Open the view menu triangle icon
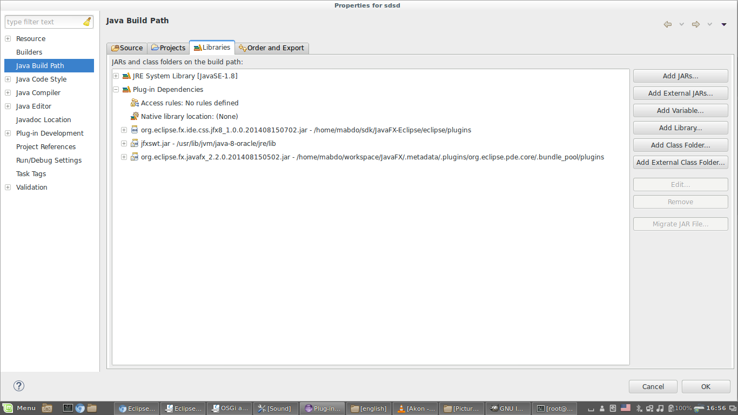This screenshot has width=738, height=415. (724, 24)
